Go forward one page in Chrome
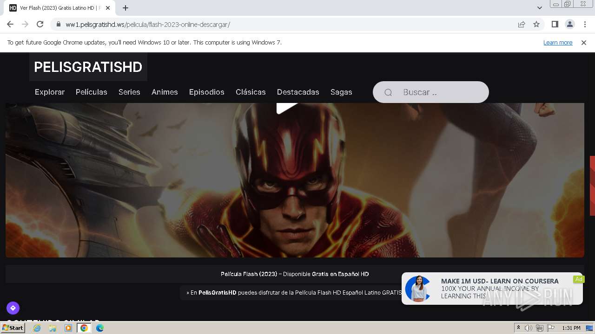595x334 pixels. pyautogui.click(x=25, y=24)
